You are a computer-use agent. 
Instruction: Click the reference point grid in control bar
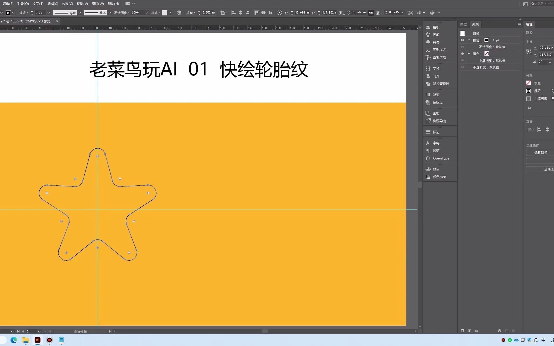(x=280, y=13)
